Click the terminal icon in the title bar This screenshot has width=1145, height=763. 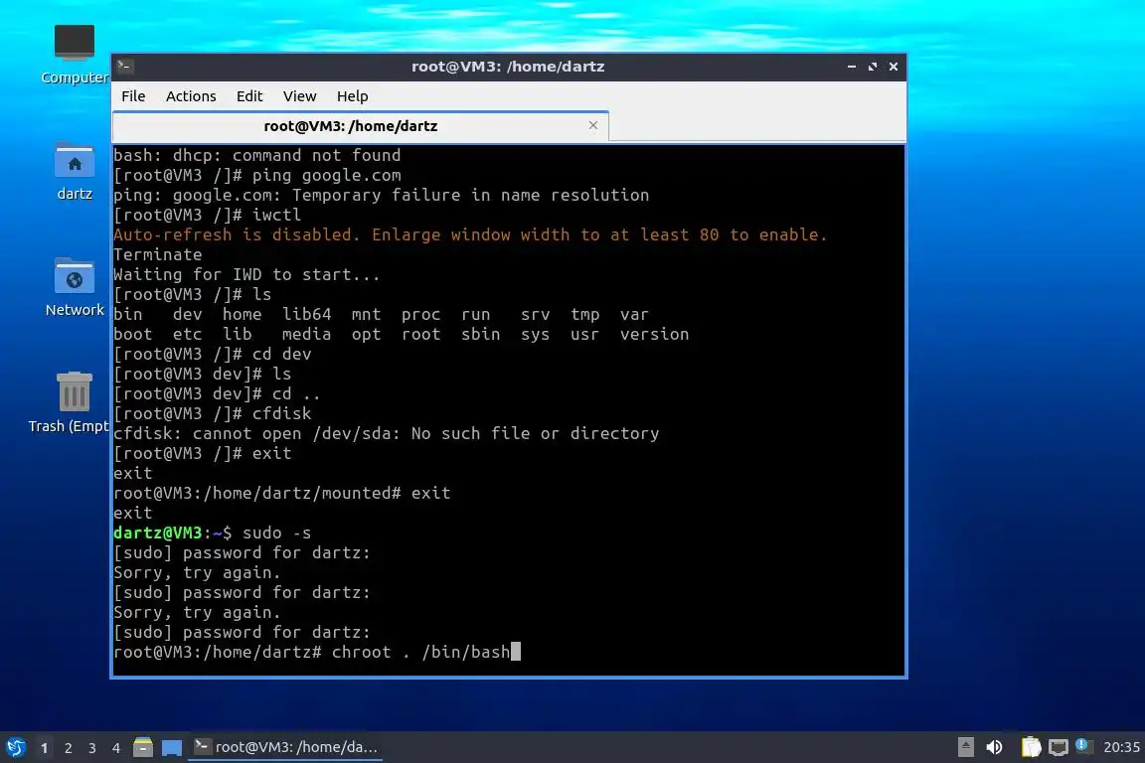pos(125,67)
